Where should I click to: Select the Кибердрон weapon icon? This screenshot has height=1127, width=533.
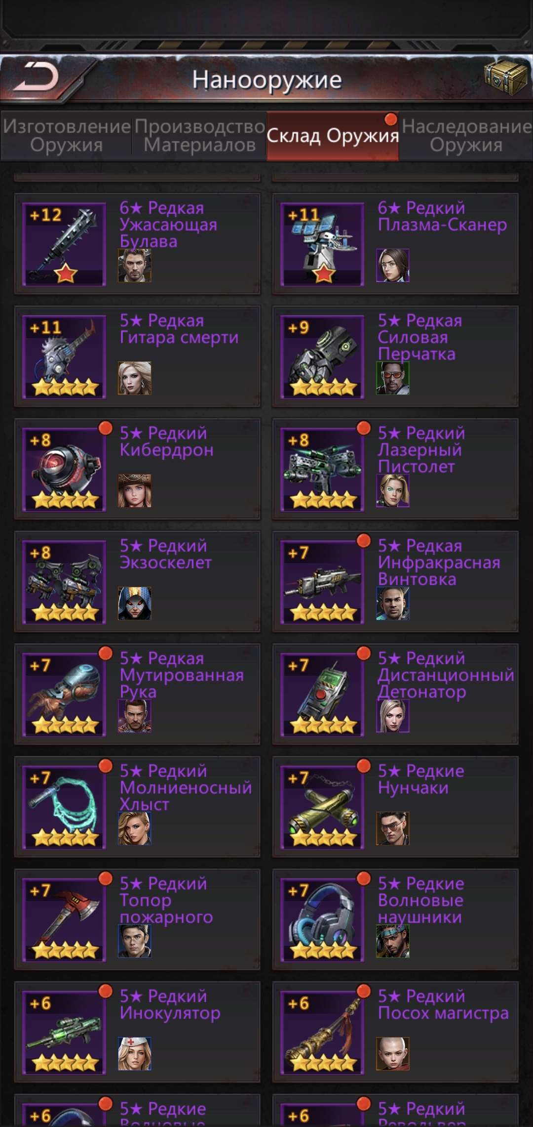(65, 470)
